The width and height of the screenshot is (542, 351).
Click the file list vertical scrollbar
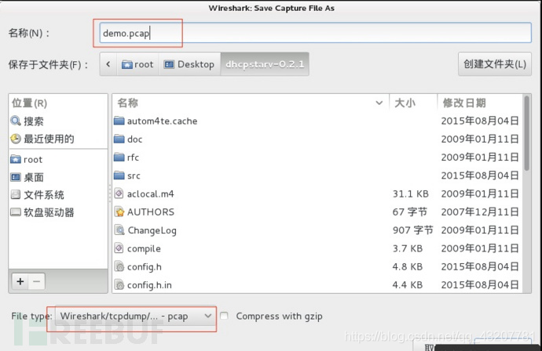click(x=526, y=132)
